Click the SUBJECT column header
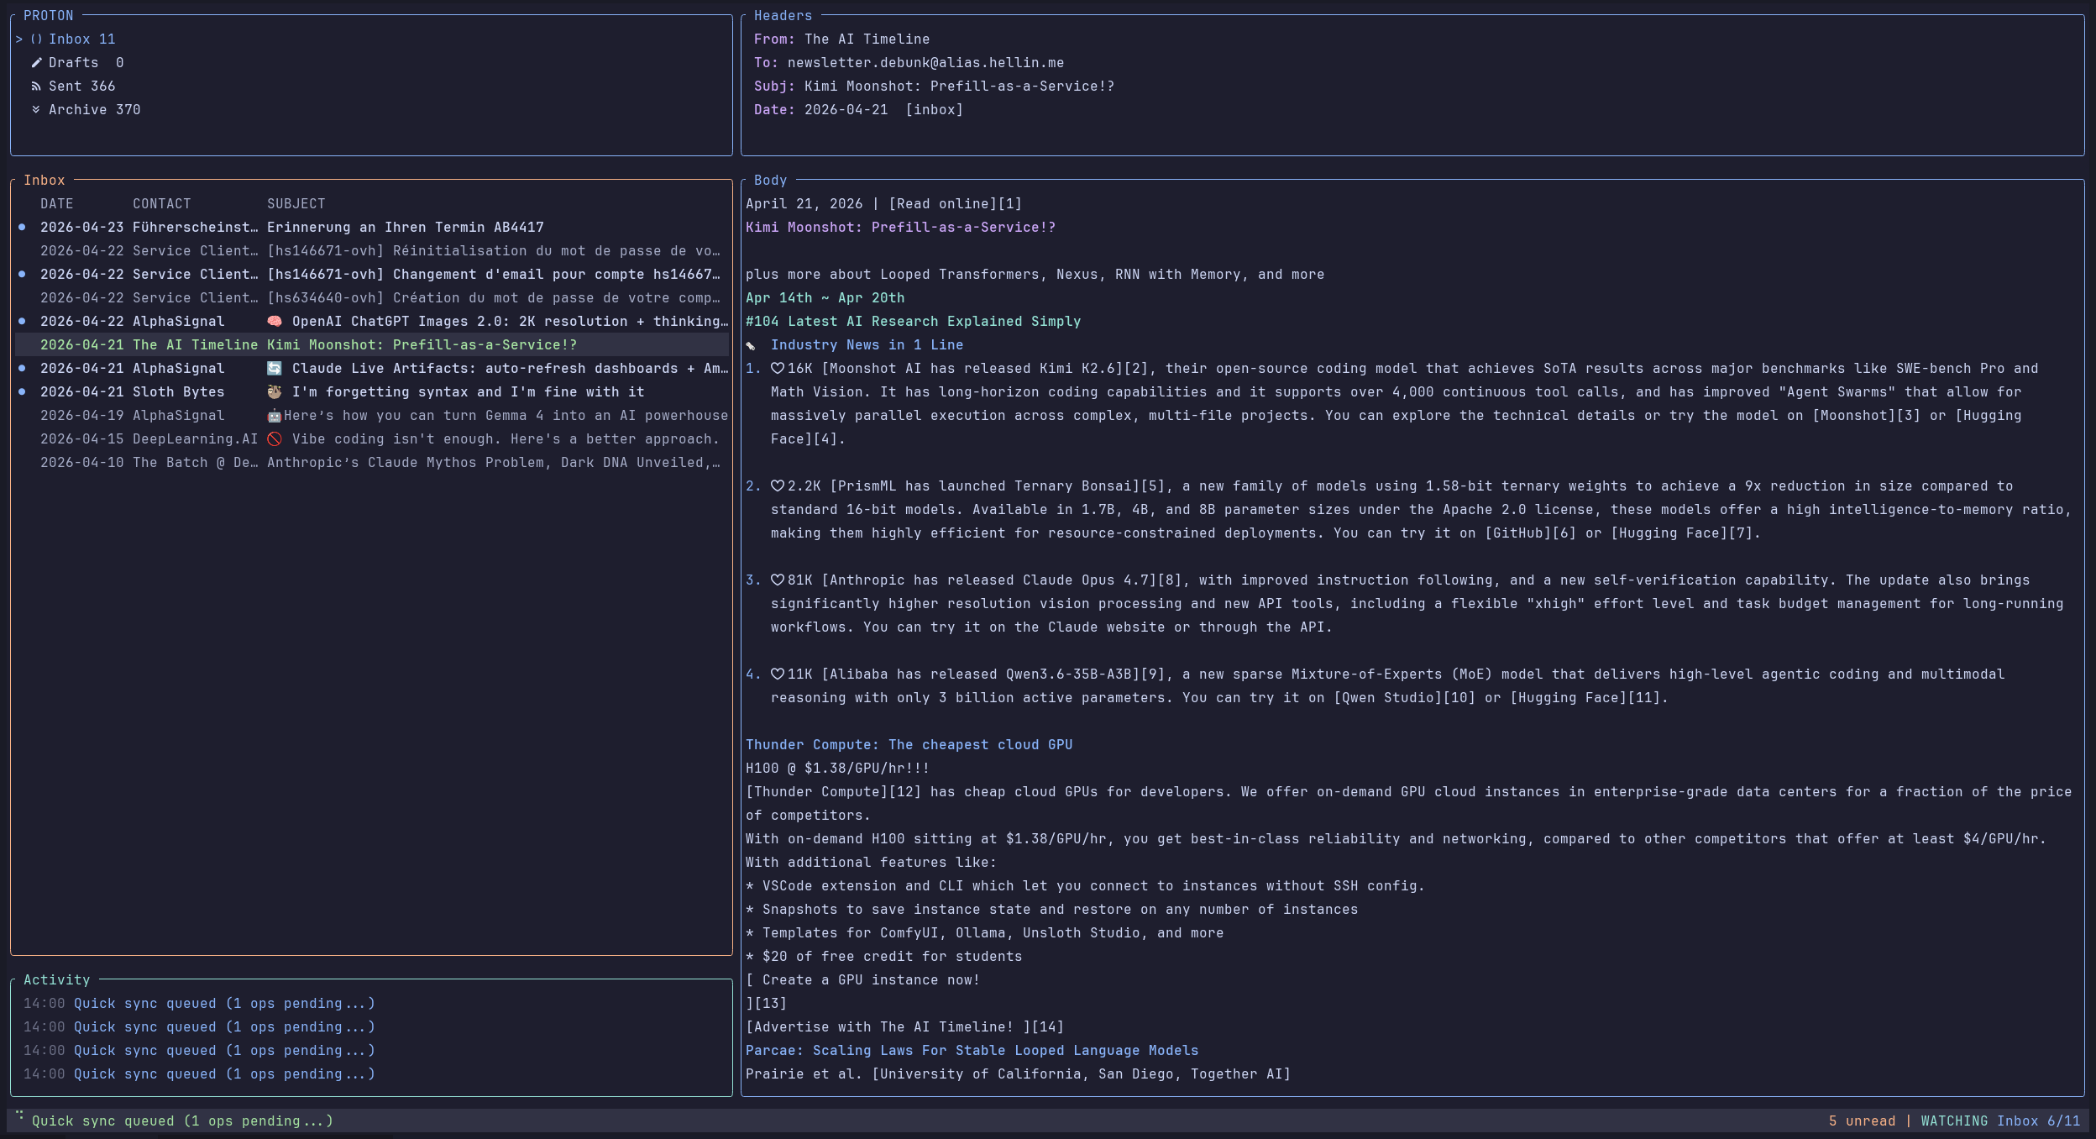The image size is (2096, 1139). tap(296, 204)
